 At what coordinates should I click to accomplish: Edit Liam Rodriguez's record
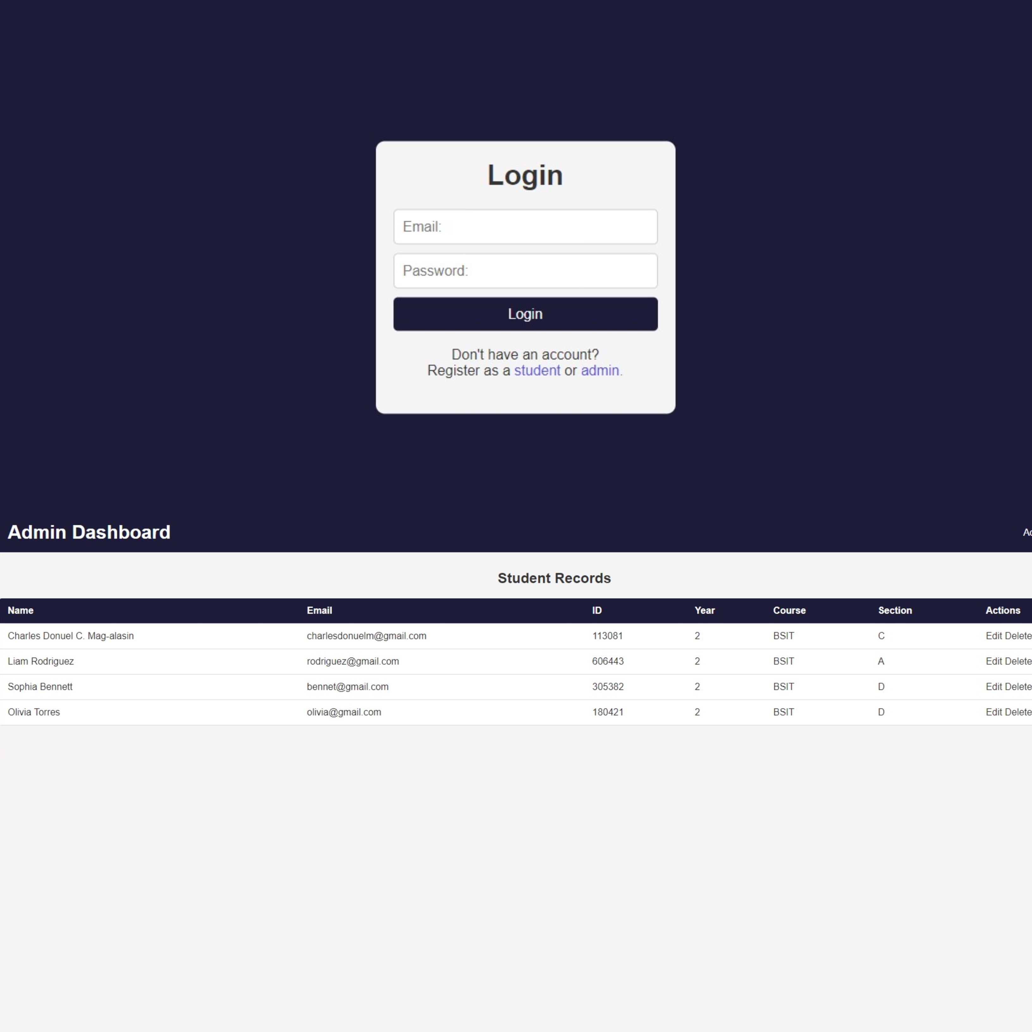[x=993, y=661]
